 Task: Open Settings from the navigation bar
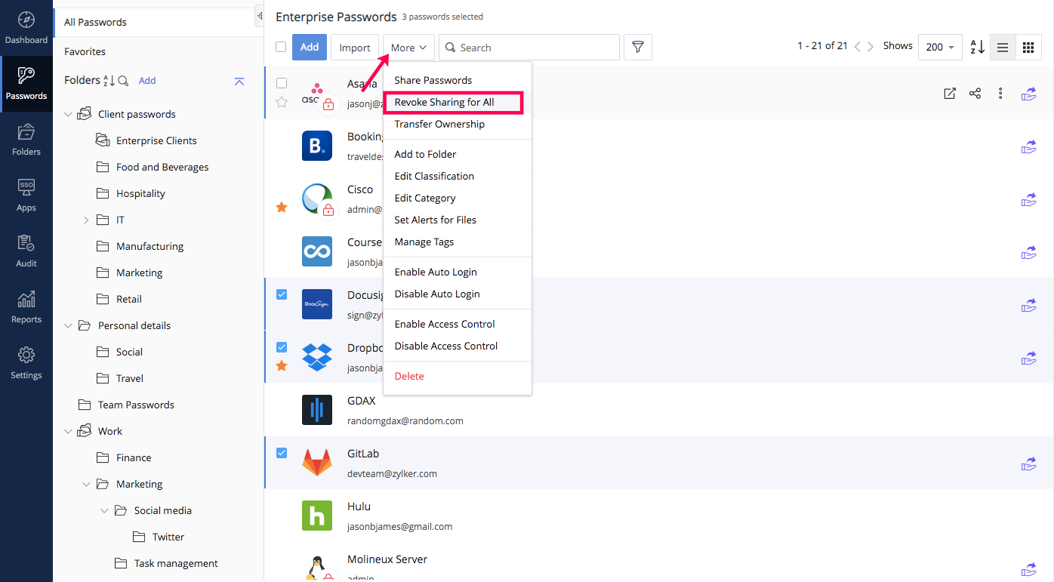tap(26, 363)
